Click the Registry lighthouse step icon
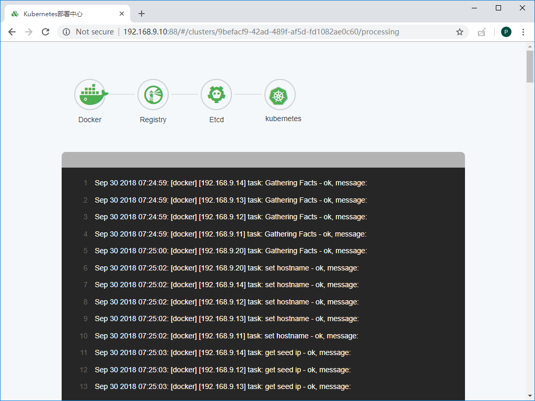The width and height of the screenshot is (535, 401). coord(153,95)
